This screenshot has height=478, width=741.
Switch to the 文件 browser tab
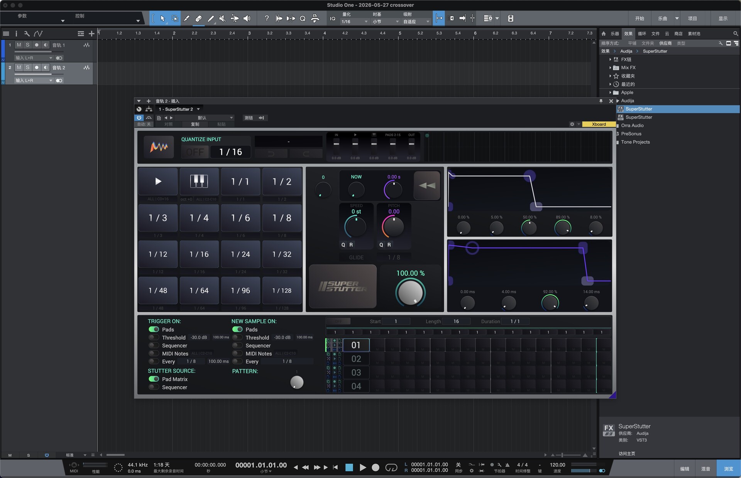click(x=655, y=34)
